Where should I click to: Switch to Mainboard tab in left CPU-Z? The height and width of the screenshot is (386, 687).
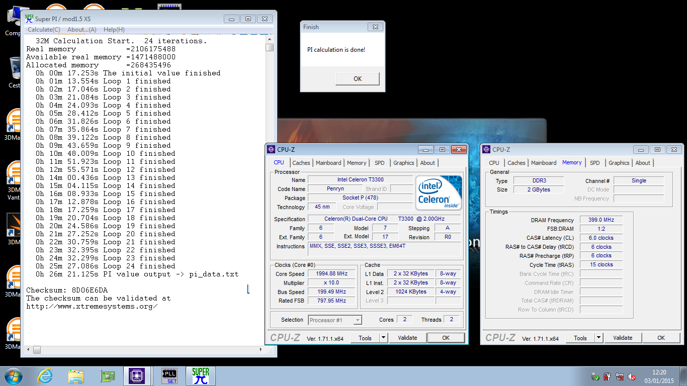click(x=328, y=163)
